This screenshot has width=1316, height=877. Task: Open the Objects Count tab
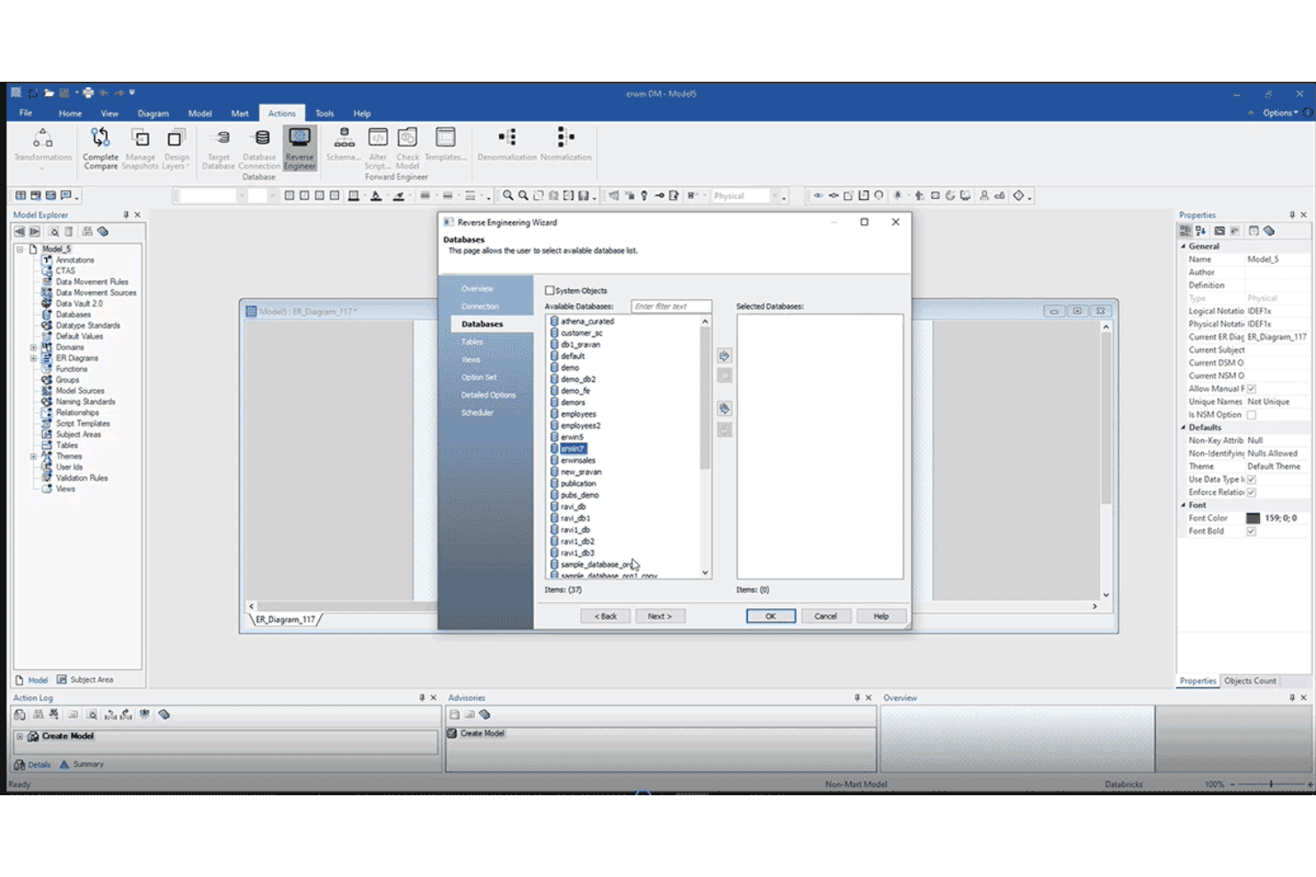pos(1250,681)
